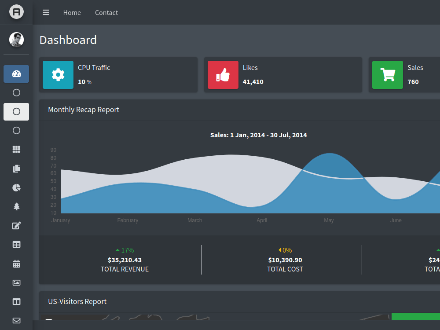Select the highlighted white circle sidebar item
Image resolution: width=440 pixels, height=330 pixels.
pos(16,112)
